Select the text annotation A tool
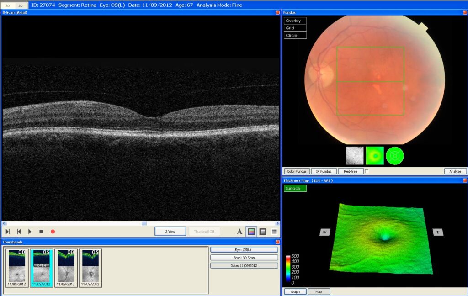The height and width of the screenshot is (296, 468). click(239, 232)
